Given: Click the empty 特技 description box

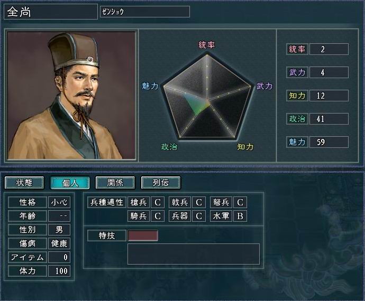Looking at the screenshot, I should [x=194, y=254].
